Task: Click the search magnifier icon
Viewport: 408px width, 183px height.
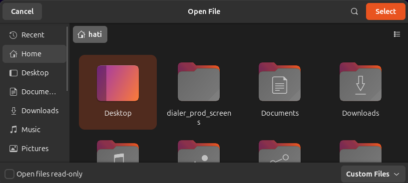Action: click(354, 11)
